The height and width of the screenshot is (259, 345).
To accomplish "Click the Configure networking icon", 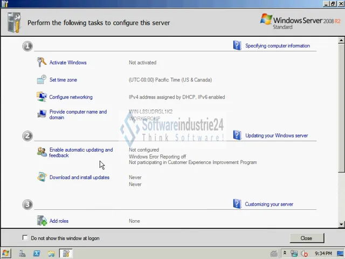I will click(42, 97).
